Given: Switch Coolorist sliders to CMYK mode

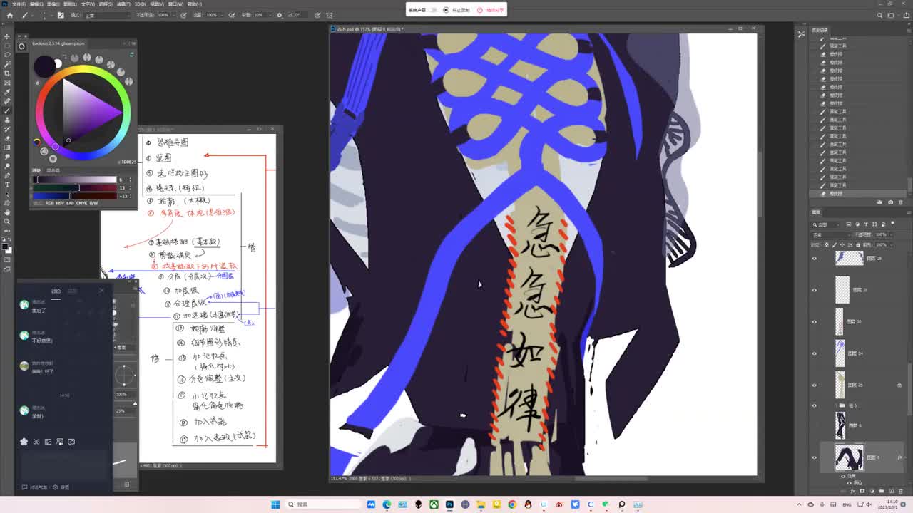Looking at the screenshot, I should tap(82, 203).
